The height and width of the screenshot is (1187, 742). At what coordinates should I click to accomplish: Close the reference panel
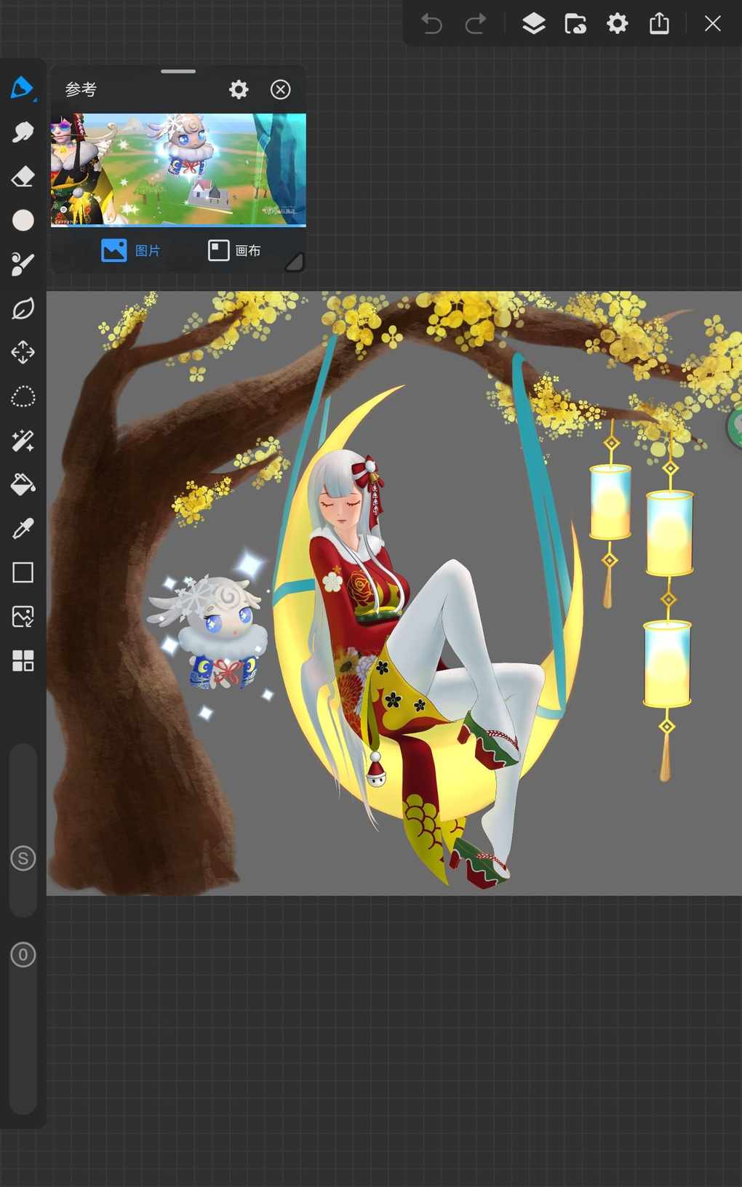280,89
